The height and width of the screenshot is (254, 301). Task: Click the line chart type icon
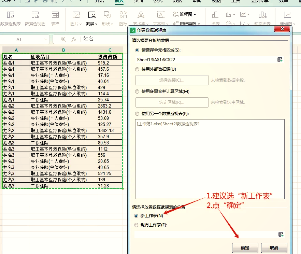point(243,14)
